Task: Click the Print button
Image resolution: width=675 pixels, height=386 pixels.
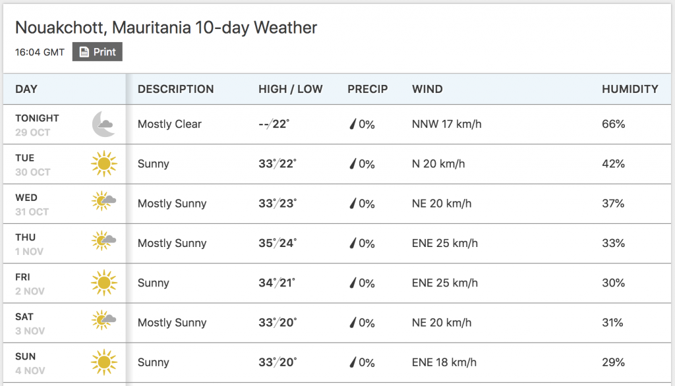Action: (x=98, y=51)
